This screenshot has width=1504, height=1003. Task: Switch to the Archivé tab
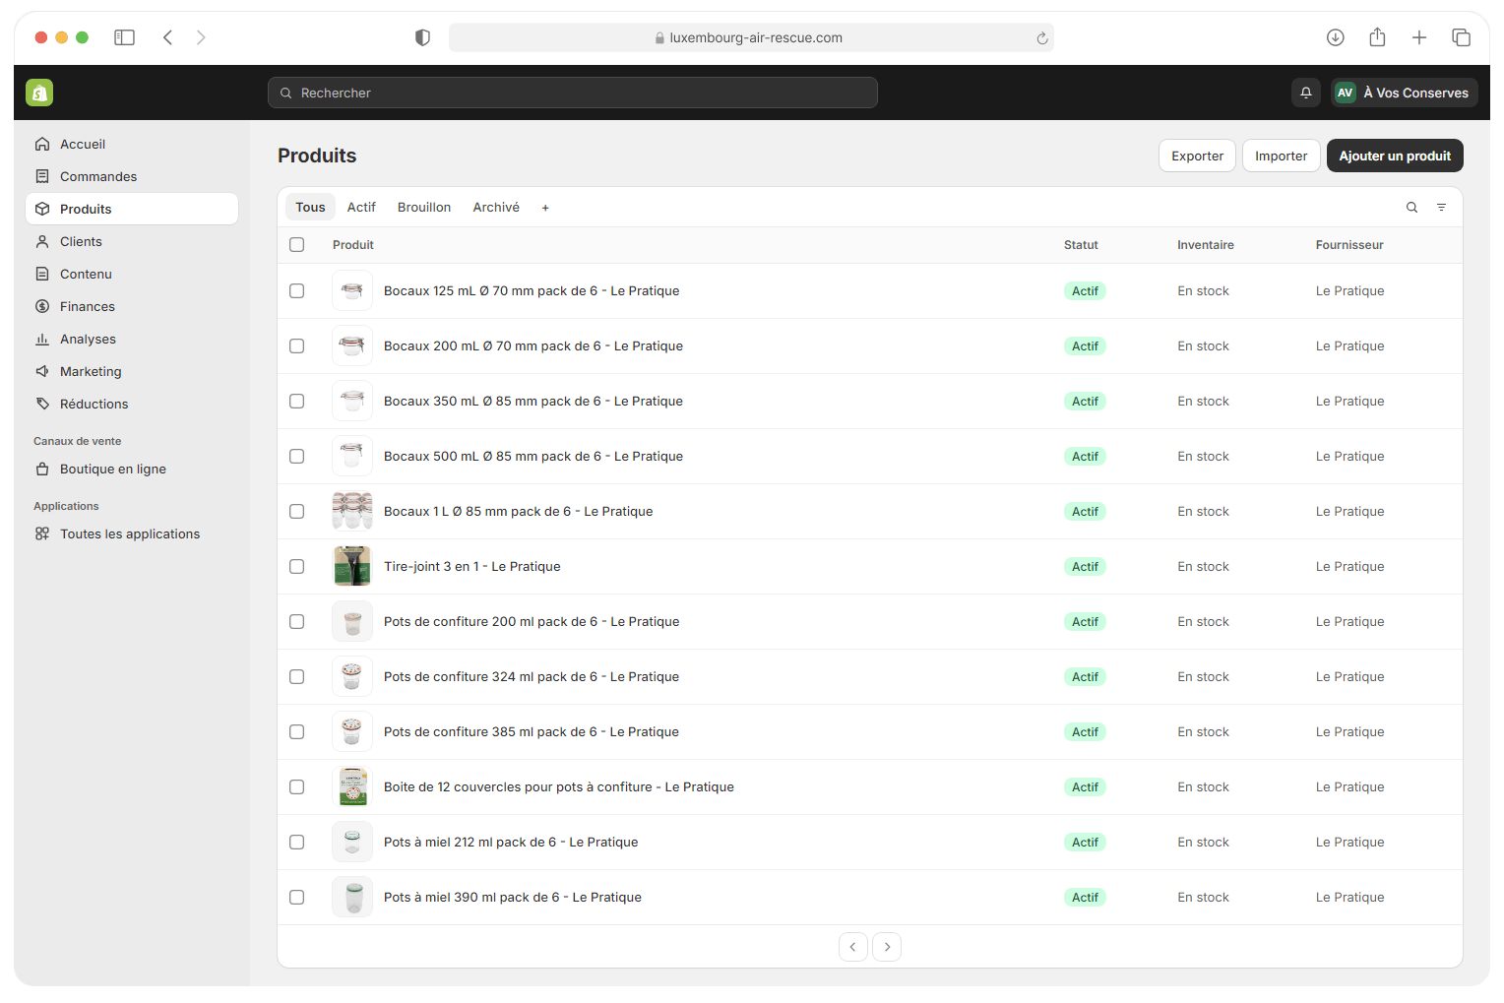[496, 208]
